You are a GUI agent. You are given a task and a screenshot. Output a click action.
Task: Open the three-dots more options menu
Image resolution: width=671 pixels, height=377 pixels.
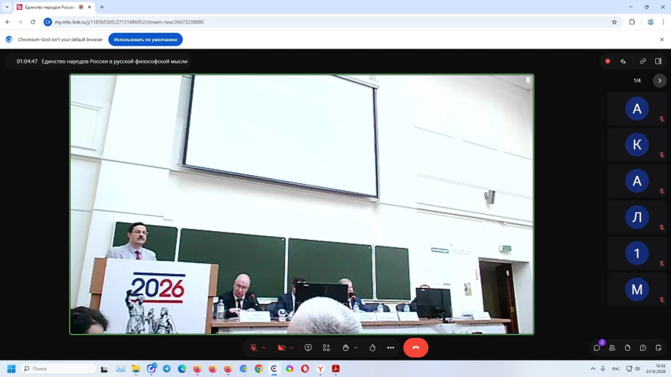point(391,348)
